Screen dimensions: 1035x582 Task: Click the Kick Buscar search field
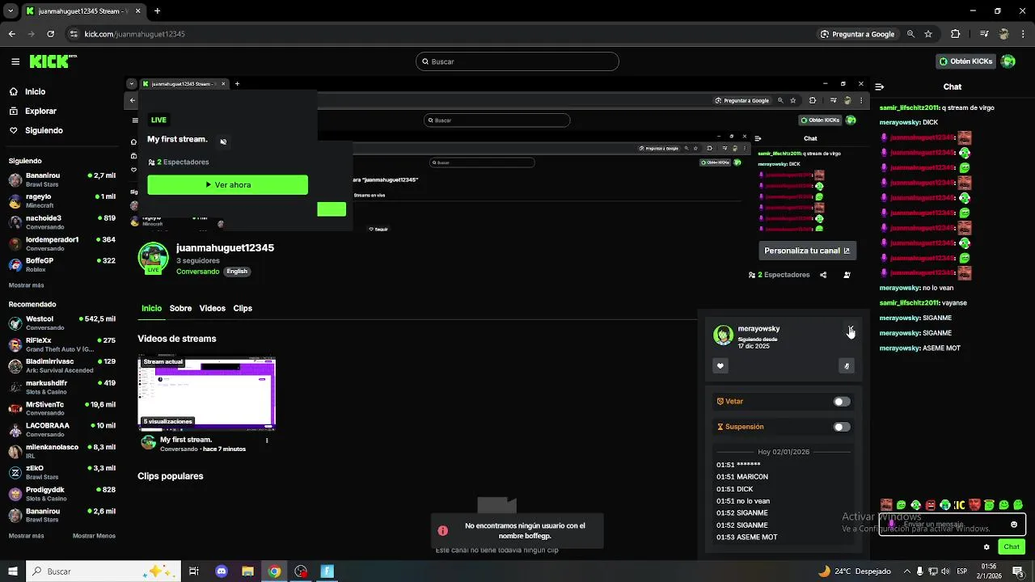tap(517, 61)
